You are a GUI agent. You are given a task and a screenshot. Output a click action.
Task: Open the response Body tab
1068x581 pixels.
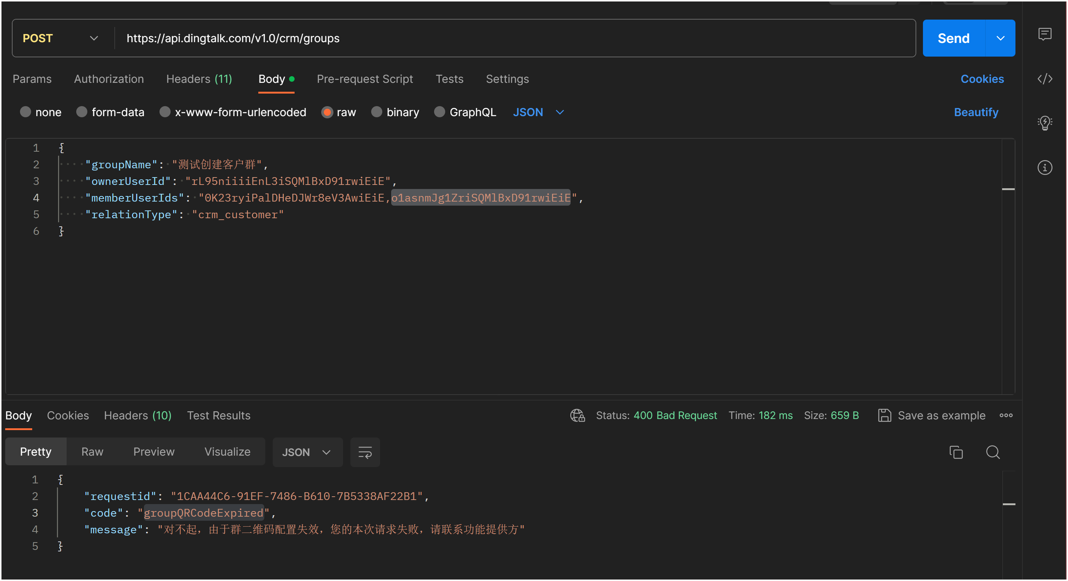(18, 415)
